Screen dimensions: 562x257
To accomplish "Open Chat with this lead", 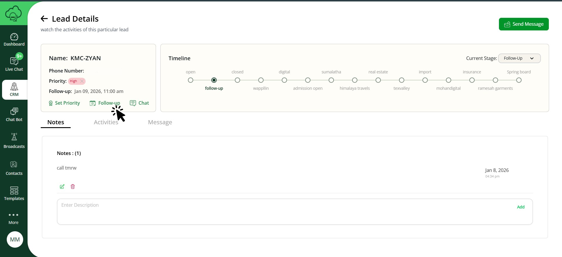I will click(x=139, y=103).
